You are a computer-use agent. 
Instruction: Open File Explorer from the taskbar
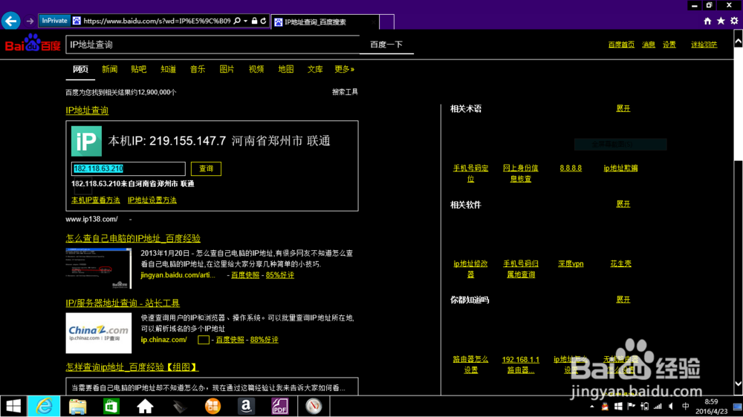click(78, 406)
